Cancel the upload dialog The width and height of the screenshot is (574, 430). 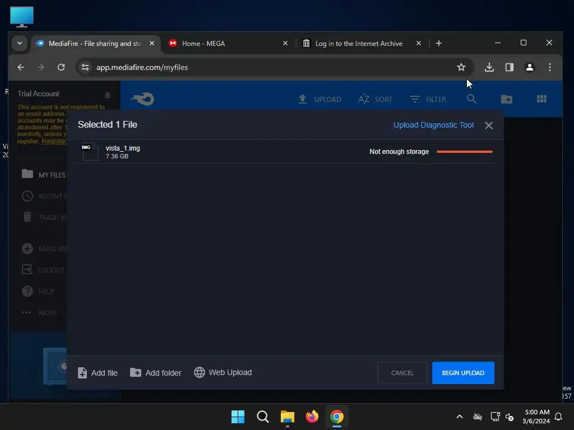(x=402, y=373)
